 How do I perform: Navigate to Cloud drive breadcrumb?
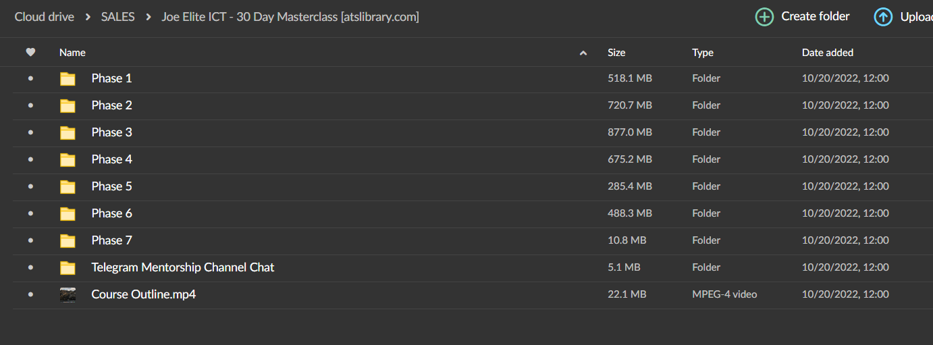(x=45, y=17)
